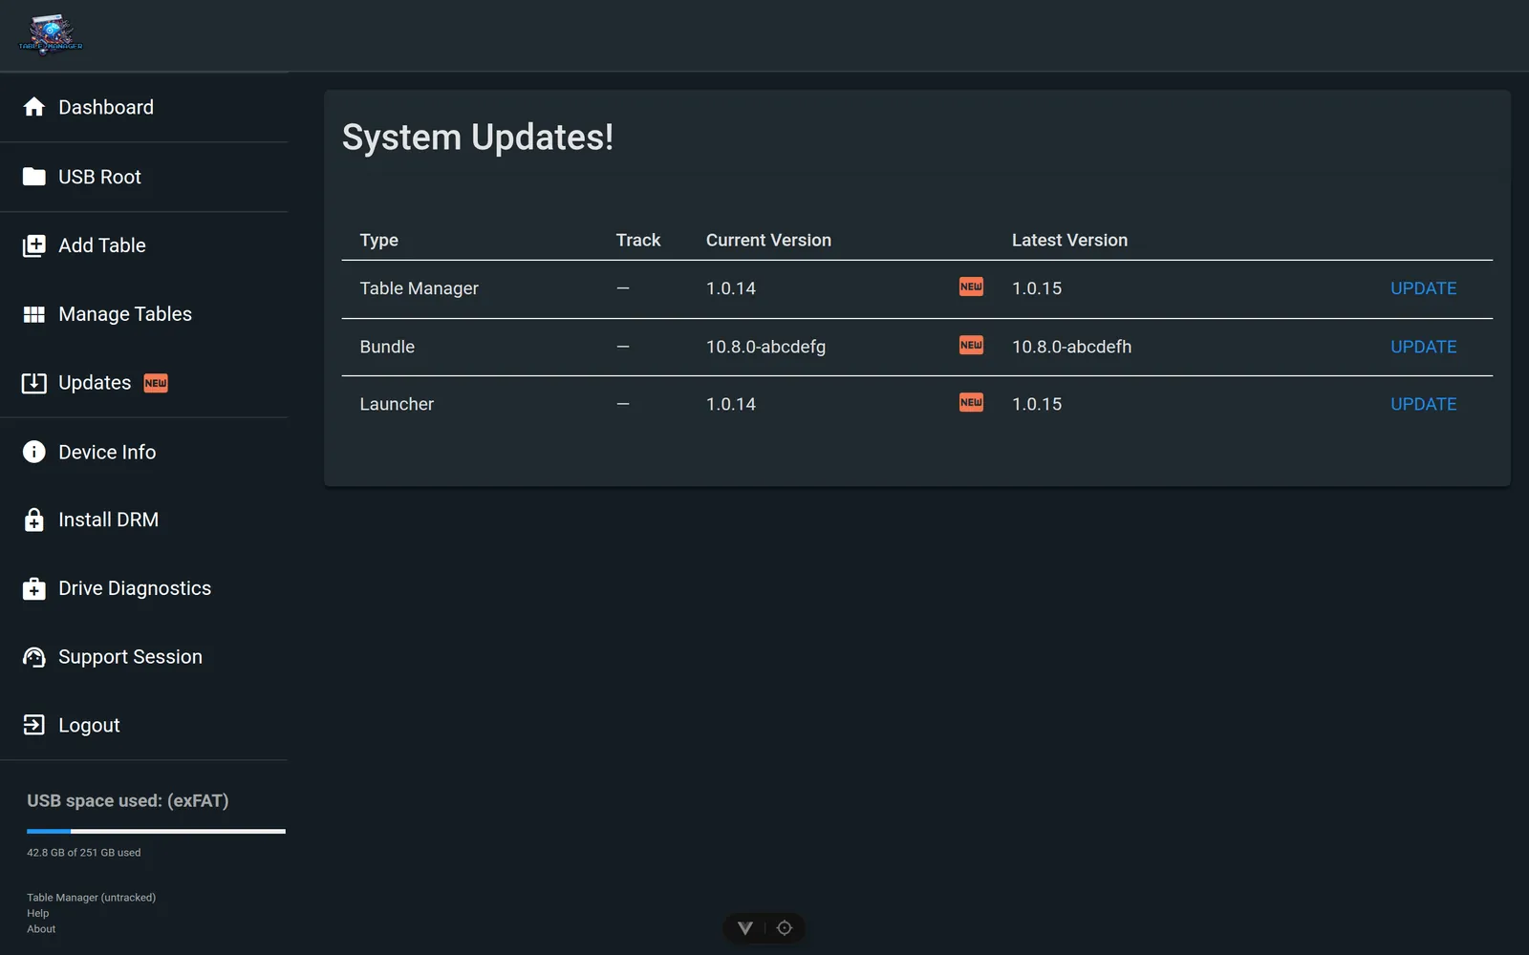Update the Table Manager component
This screenshot has width=1529, height=955.
click(x=1423, y=288)
